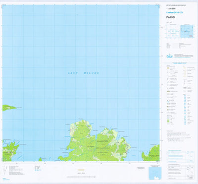Click the narrow peninsula on the left map edge
Screen dimensions: 198x184
click(x=9, y=108)
